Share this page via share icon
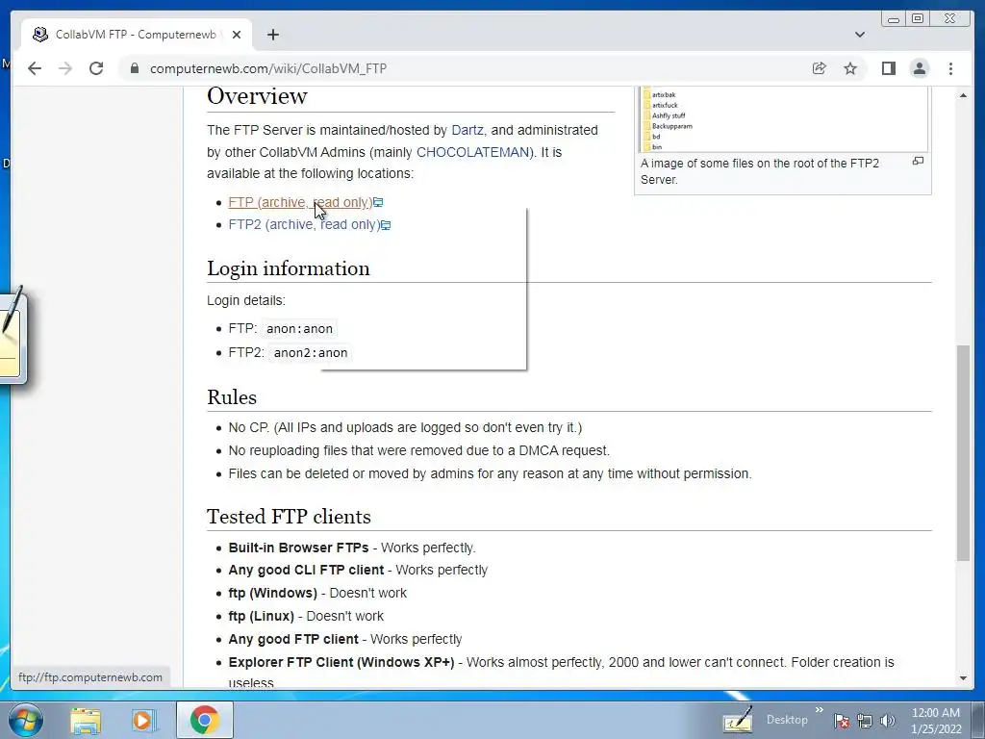 click(820, 68)
